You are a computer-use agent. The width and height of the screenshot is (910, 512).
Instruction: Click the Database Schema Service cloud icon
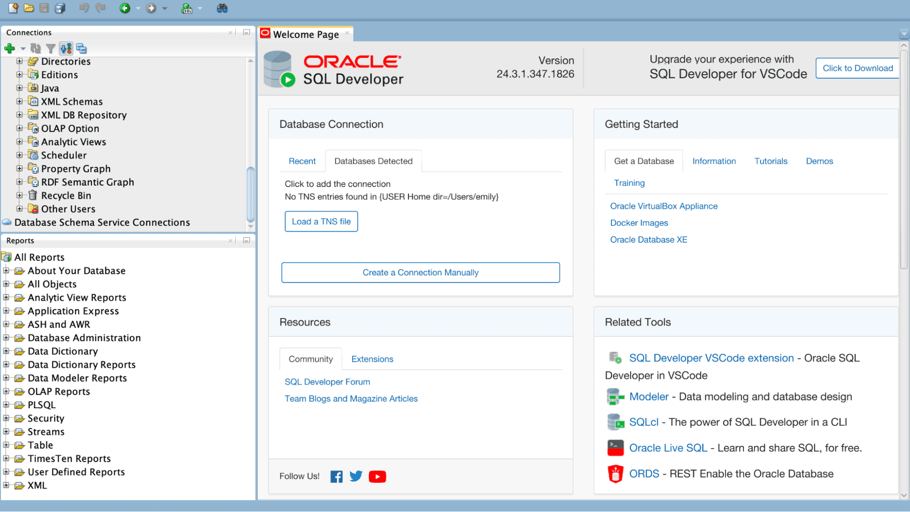[7, 223]
